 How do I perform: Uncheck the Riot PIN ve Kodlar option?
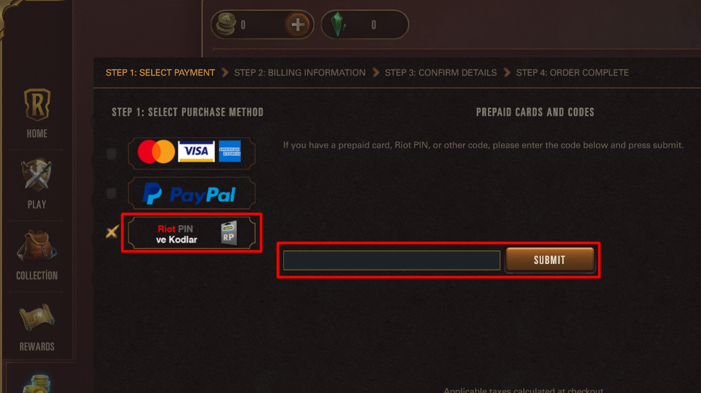pyautogui.click(x=112, y=232)
